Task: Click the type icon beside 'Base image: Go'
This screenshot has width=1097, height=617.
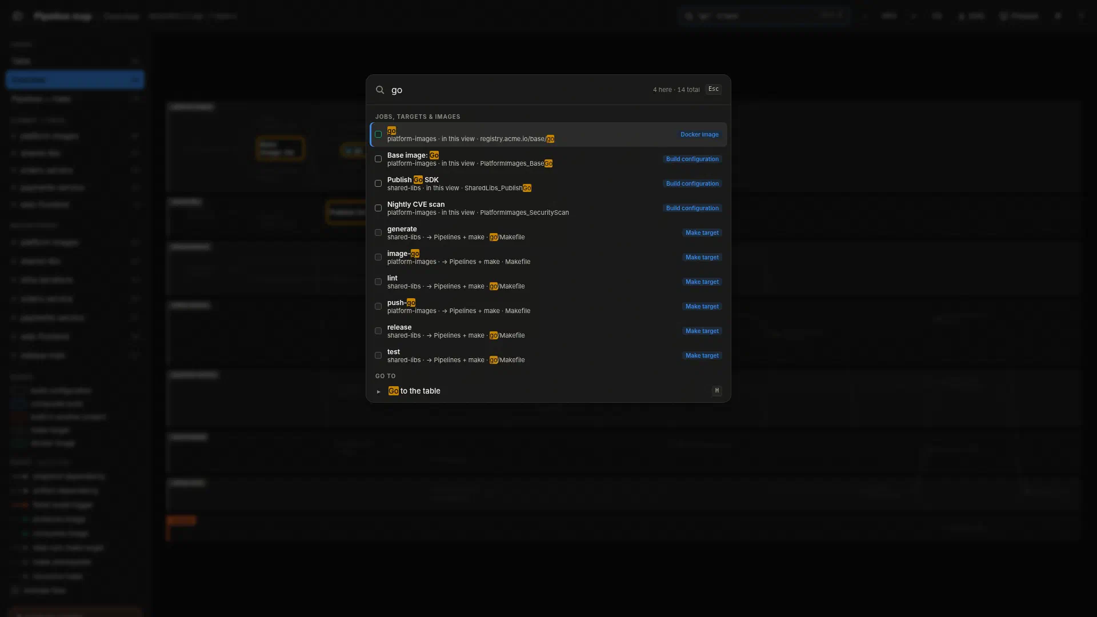Action: 378,159
